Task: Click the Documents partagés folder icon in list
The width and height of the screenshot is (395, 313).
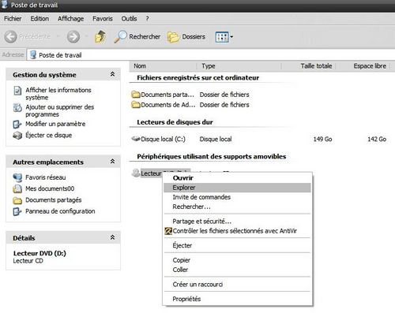Action: click(136, 95)
